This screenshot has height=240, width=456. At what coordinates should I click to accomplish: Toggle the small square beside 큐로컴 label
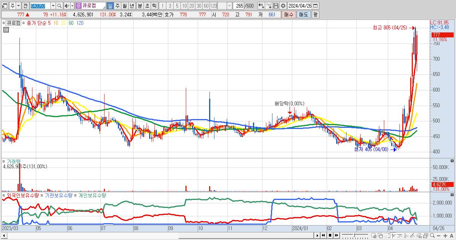click(3, 23)
